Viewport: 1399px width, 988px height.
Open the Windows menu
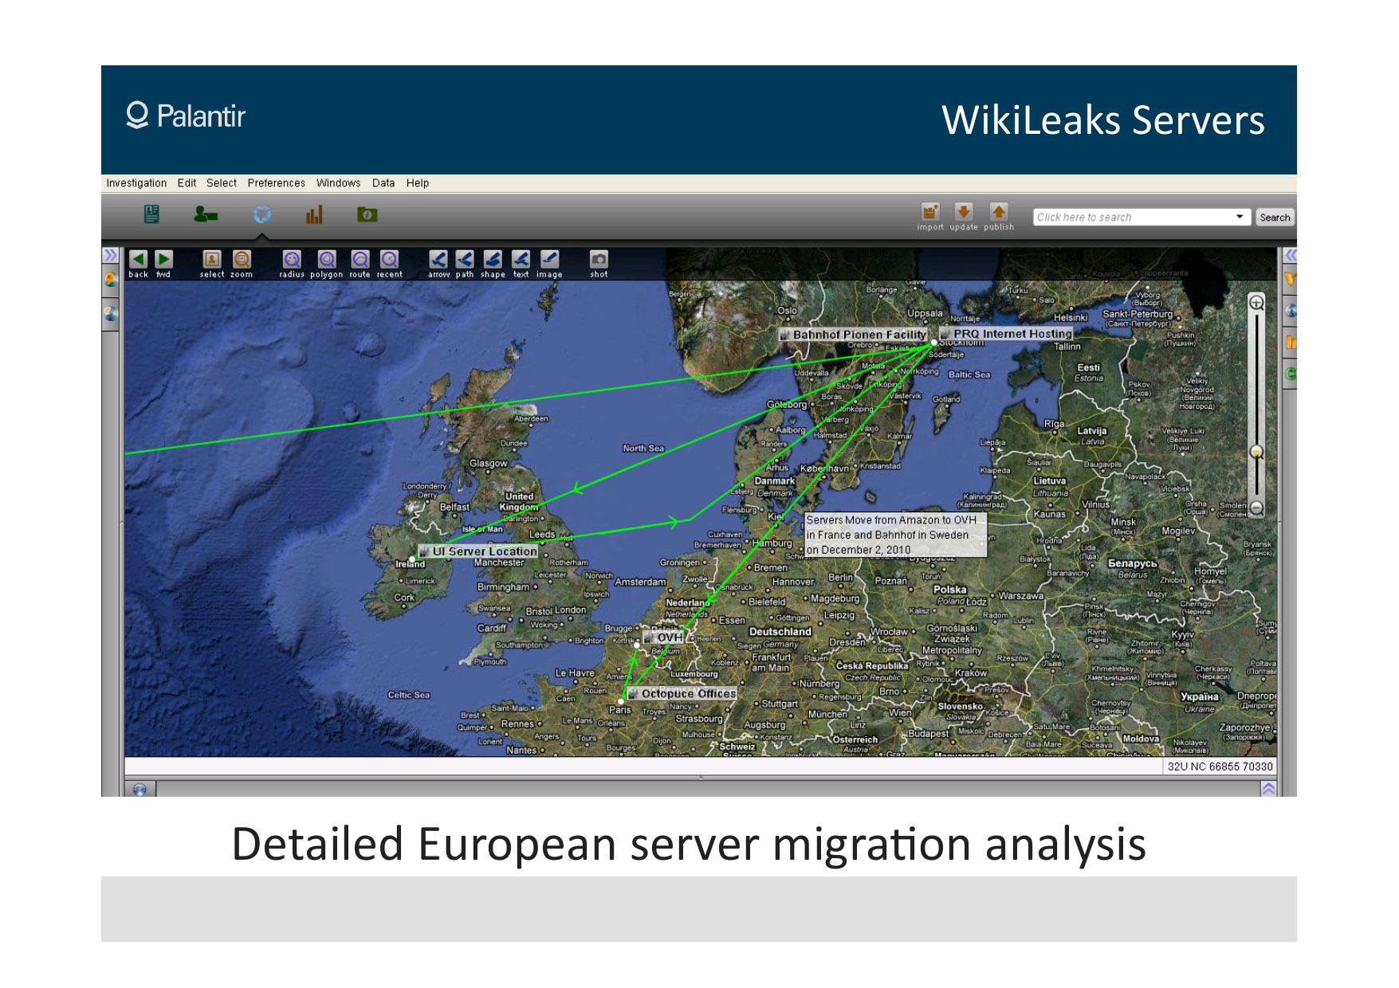click(x=338, y=183)
